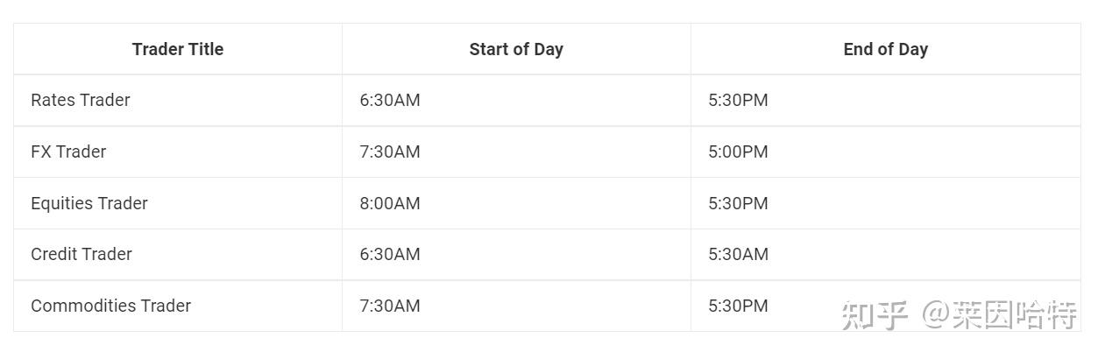Click the Trader Title column header
This screenshot has width=1105, height=359.
pyautogui.click(x=178, y=49)
